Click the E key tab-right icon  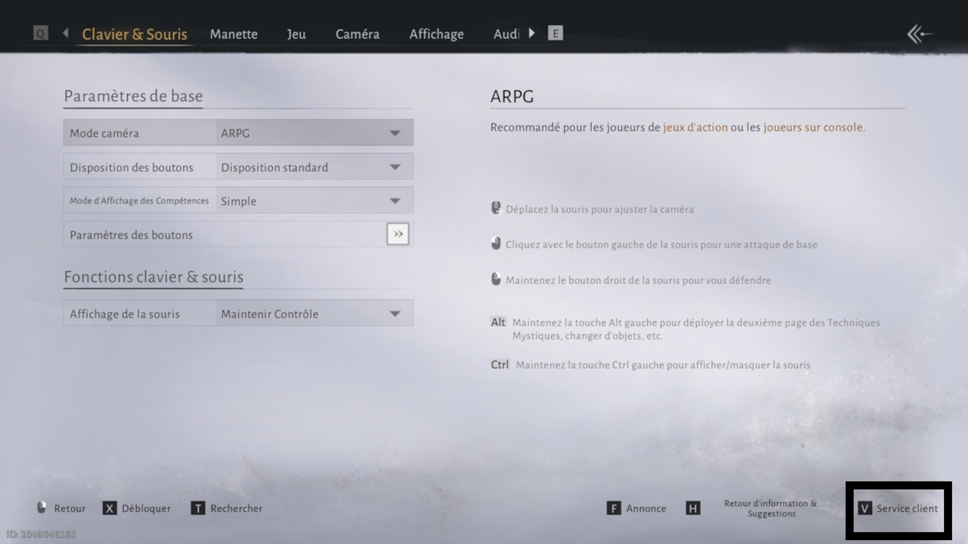click(x=555, y=33)
